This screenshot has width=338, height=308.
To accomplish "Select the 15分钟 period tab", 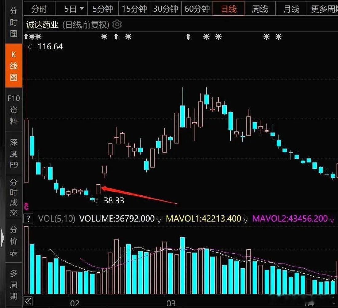I will click(x=134, y=9).
